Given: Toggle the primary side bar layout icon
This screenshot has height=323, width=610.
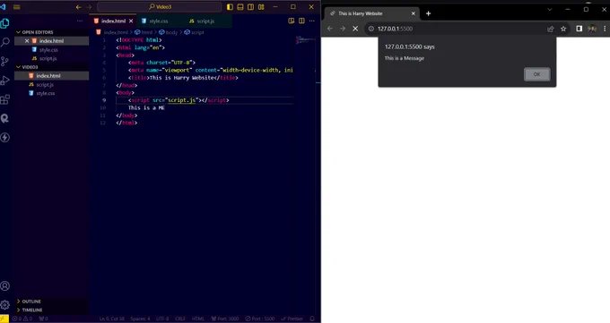Looking at the screenshot, I should (x=230, y=7).
